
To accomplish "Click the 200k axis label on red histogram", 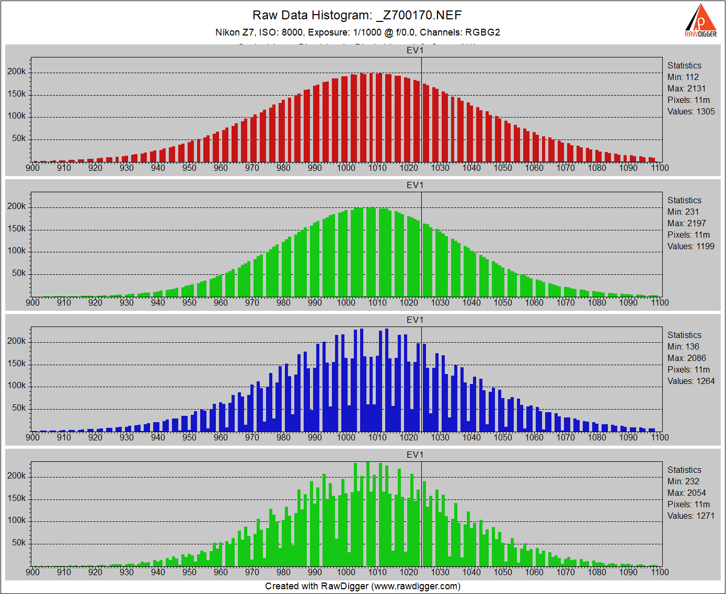I will pyautogui.click(x=16, y=72).
